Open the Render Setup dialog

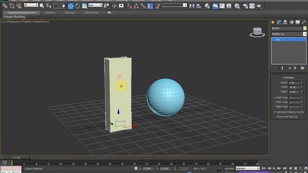click(x=245, y=6)
